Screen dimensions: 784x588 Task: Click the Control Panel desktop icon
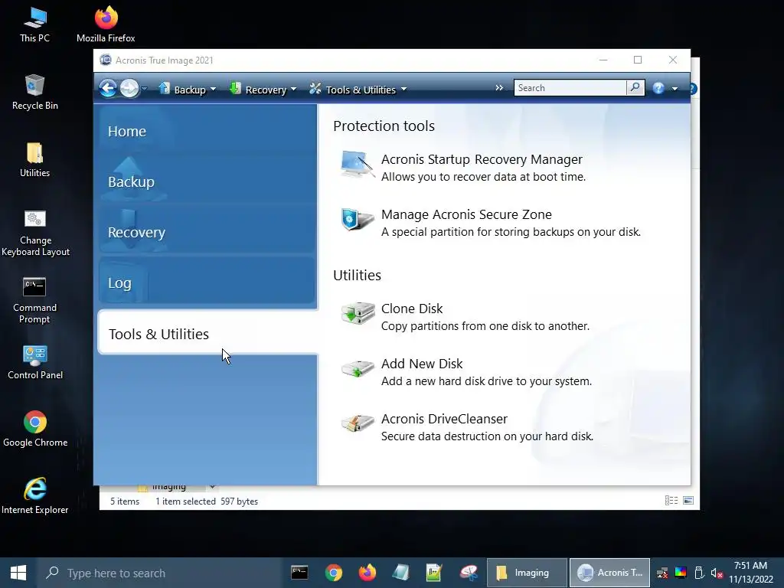pyautogui.click(x=35, y=362)
